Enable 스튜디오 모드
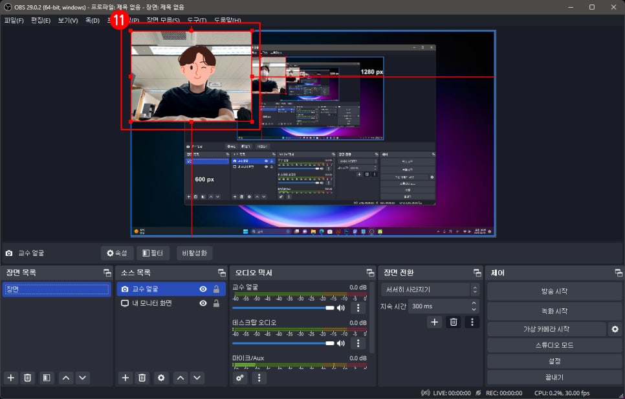This screenshot has height=399, width=625. coord(554,345)
